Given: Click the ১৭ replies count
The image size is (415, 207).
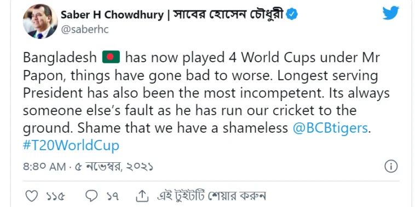Looking at the screenshot, I should [x=112, y=196].
